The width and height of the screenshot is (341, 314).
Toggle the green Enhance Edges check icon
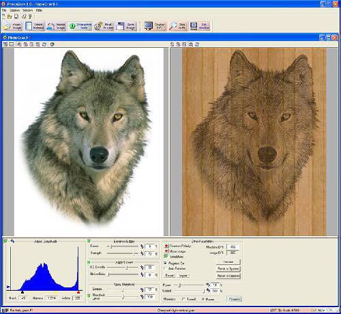pos(89,241)
